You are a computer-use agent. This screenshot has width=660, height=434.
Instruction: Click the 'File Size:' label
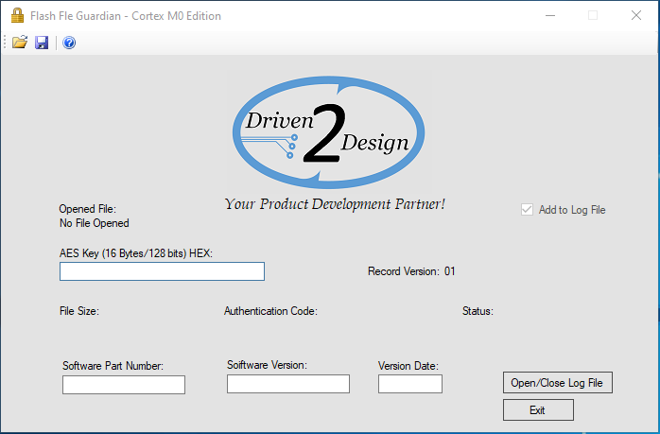click(x=79, y=311)
